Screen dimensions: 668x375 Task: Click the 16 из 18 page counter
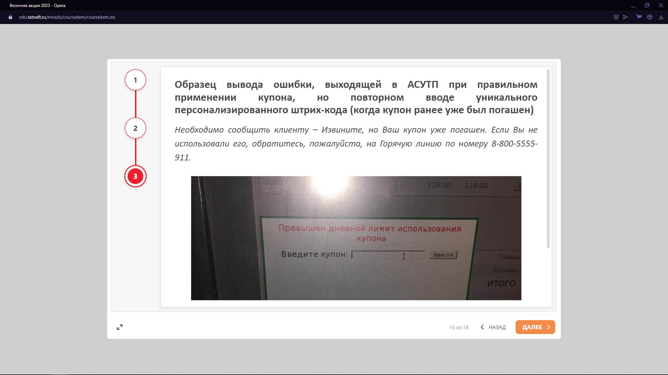pos(459,327)
